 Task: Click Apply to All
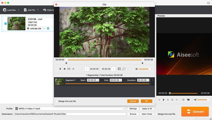[147, 109]
